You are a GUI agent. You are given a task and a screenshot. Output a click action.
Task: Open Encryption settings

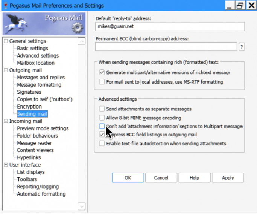point(29,107)
